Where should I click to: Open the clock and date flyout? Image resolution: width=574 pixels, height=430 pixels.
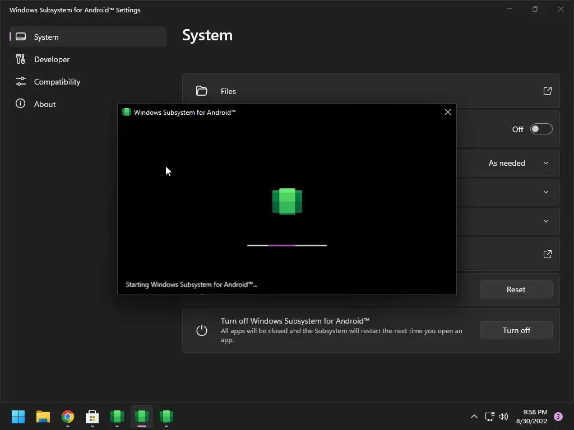(x=531, y=417)
